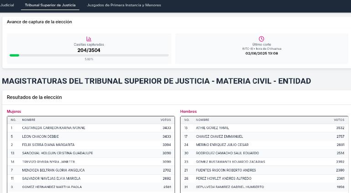Click the Mujeres section heading
The image size is (351, 193).
14,111
